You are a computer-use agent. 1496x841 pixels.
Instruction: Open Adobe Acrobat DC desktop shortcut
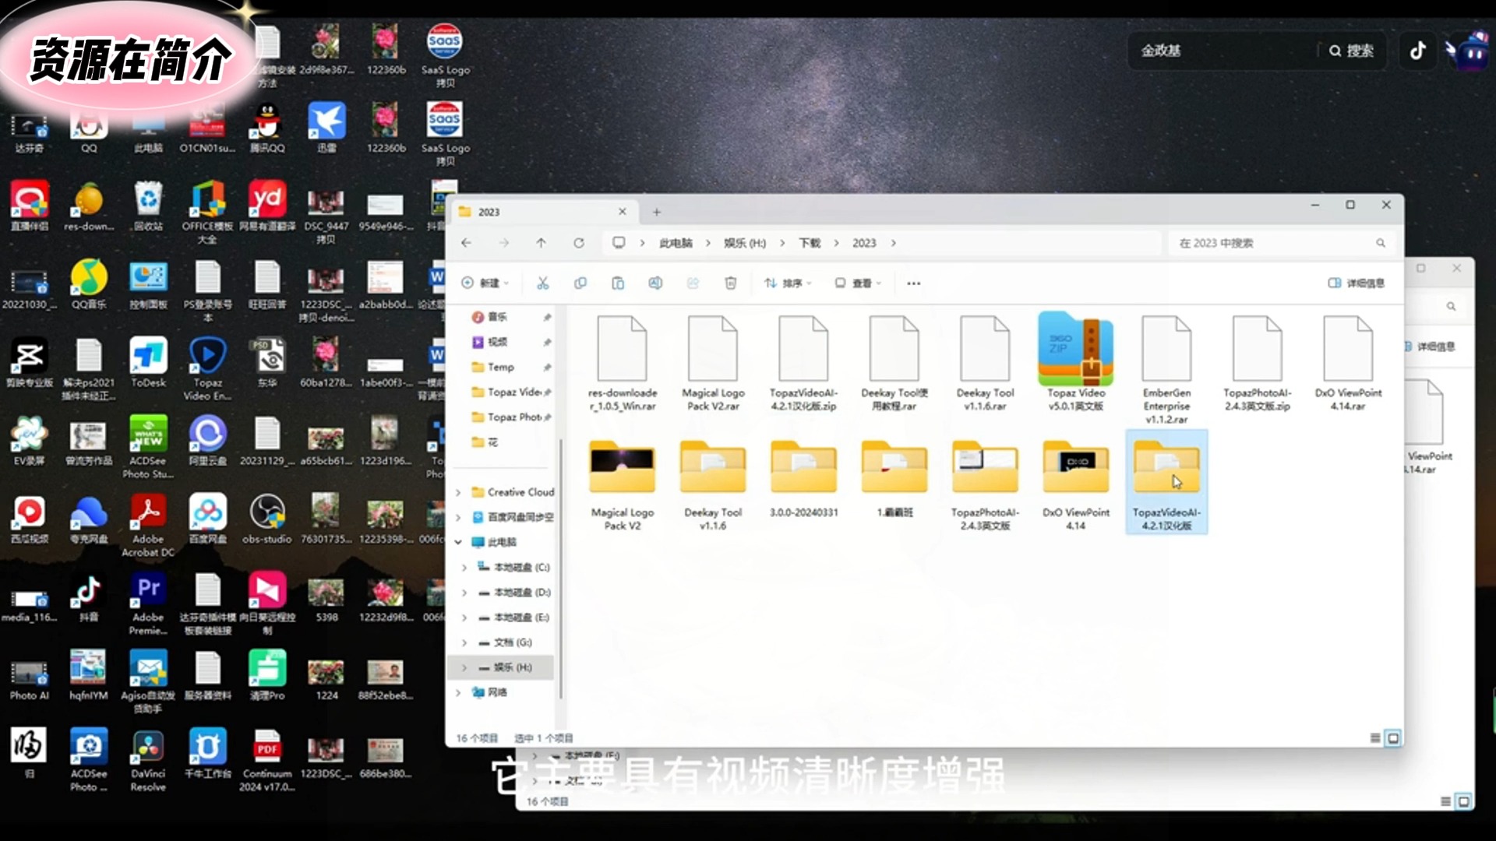(x=148, y=526)
